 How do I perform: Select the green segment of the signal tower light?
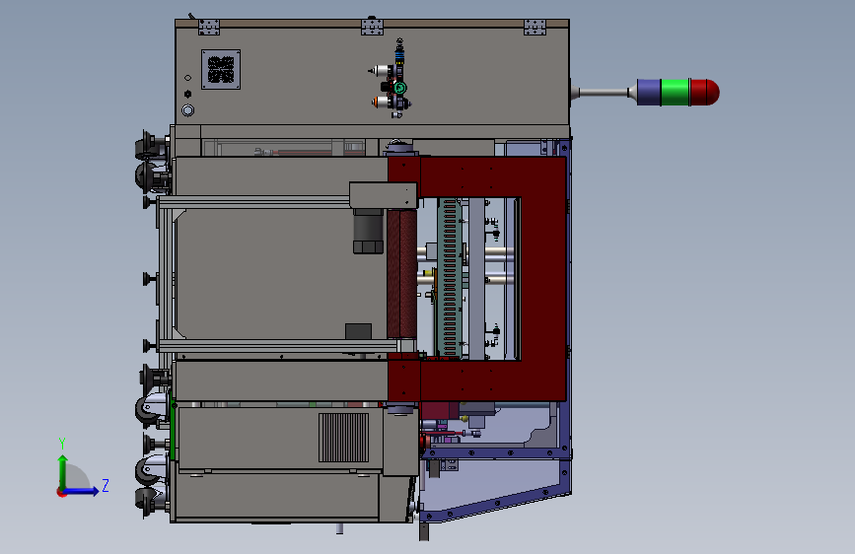pos(676,92)
